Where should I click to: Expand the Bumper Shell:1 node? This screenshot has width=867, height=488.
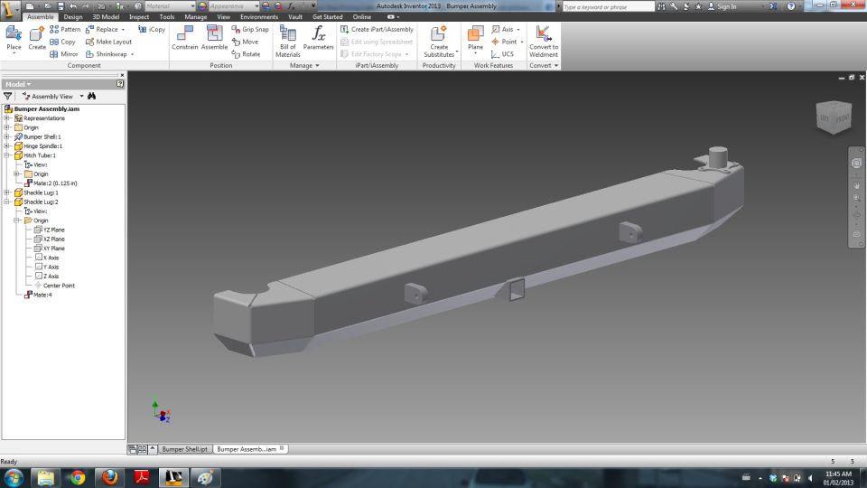[x=7, y=136]
